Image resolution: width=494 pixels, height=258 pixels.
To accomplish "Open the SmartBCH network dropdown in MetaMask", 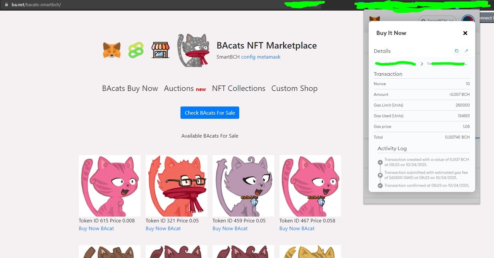I will [x=437, y=19].
